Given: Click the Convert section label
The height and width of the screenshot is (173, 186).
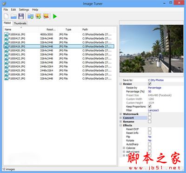Looking at the screenshot, I should (128, 118).
